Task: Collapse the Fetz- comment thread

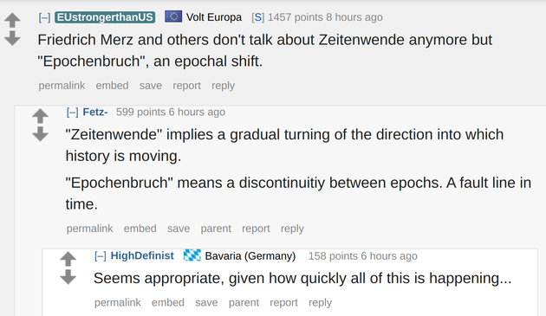Action: (x=73, y=113)
